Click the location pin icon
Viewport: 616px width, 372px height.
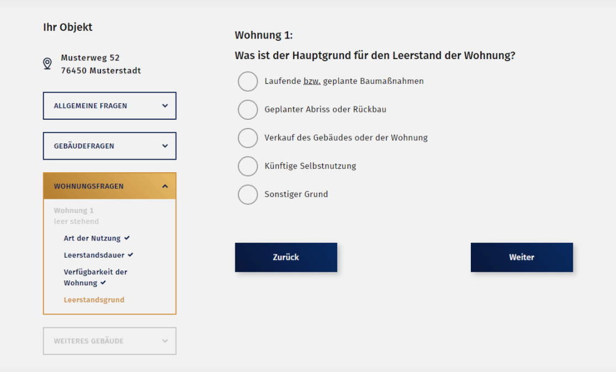pos(47,64)
